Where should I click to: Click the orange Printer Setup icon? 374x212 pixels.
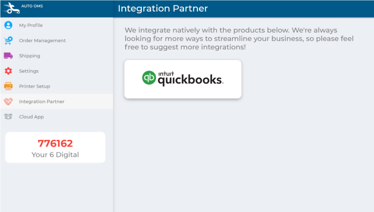(x=8, y=86)
